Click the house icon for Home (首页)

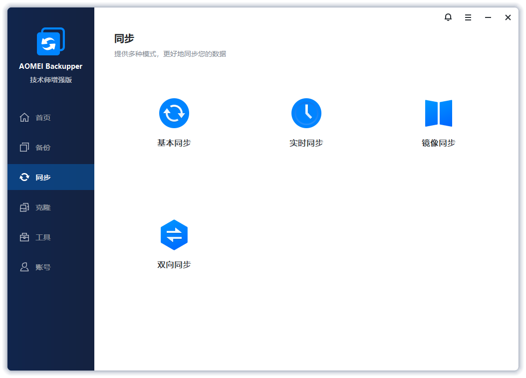coord(24,118)
